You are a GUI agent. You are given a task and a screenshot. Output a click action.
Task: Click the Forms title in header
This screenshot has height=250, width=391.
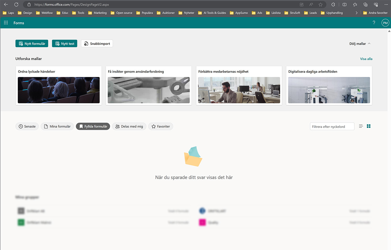pos(19,23)
